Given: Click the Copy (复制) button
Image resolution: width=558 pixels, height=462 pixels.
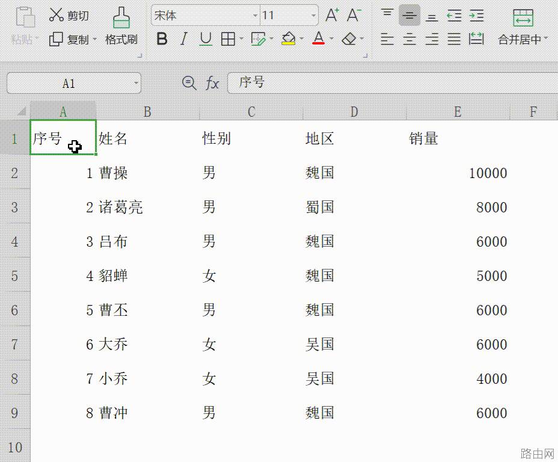Looking at the screenshot, I should [x=69, y=39].
